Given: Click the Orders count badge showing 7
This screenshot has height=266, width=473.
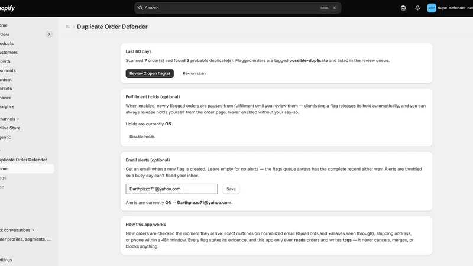Looking at the screenshot, I should (49, 34).
